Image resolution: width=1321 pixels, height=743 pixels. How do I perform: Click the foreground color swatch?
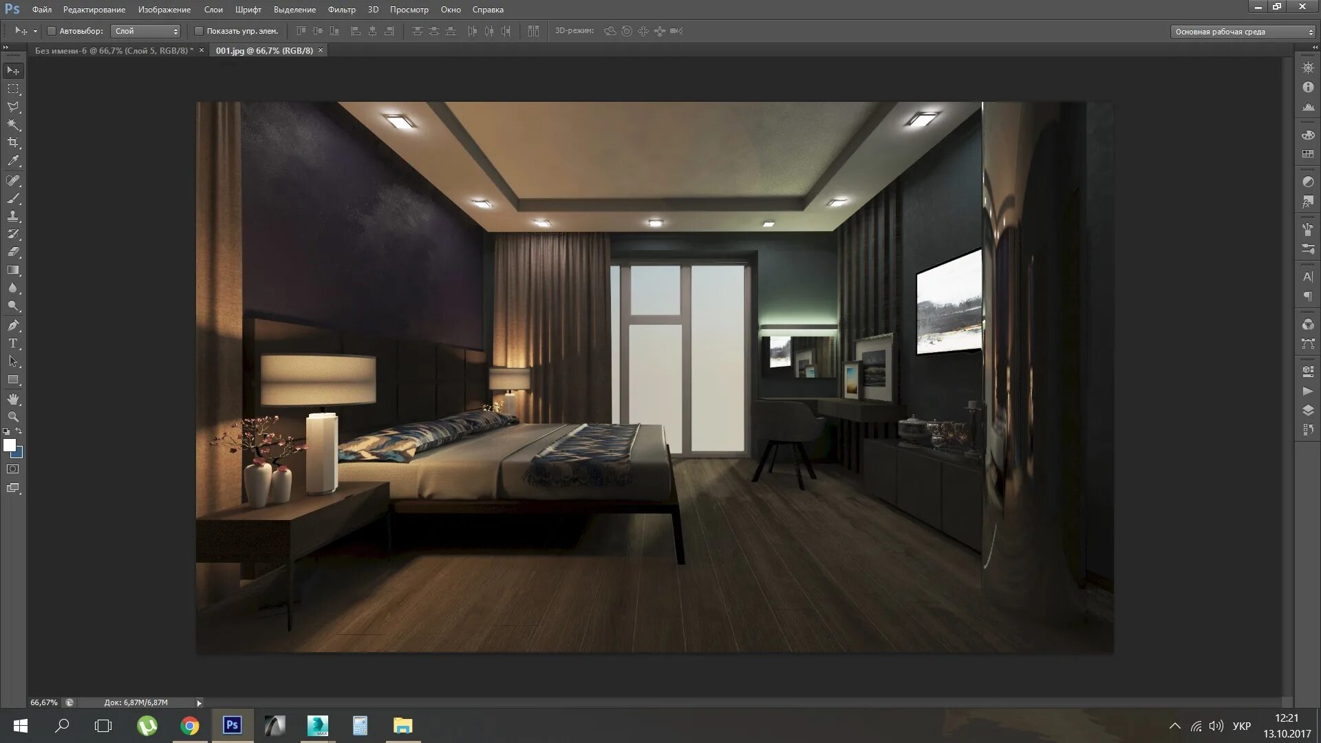(x=10, y=446)
